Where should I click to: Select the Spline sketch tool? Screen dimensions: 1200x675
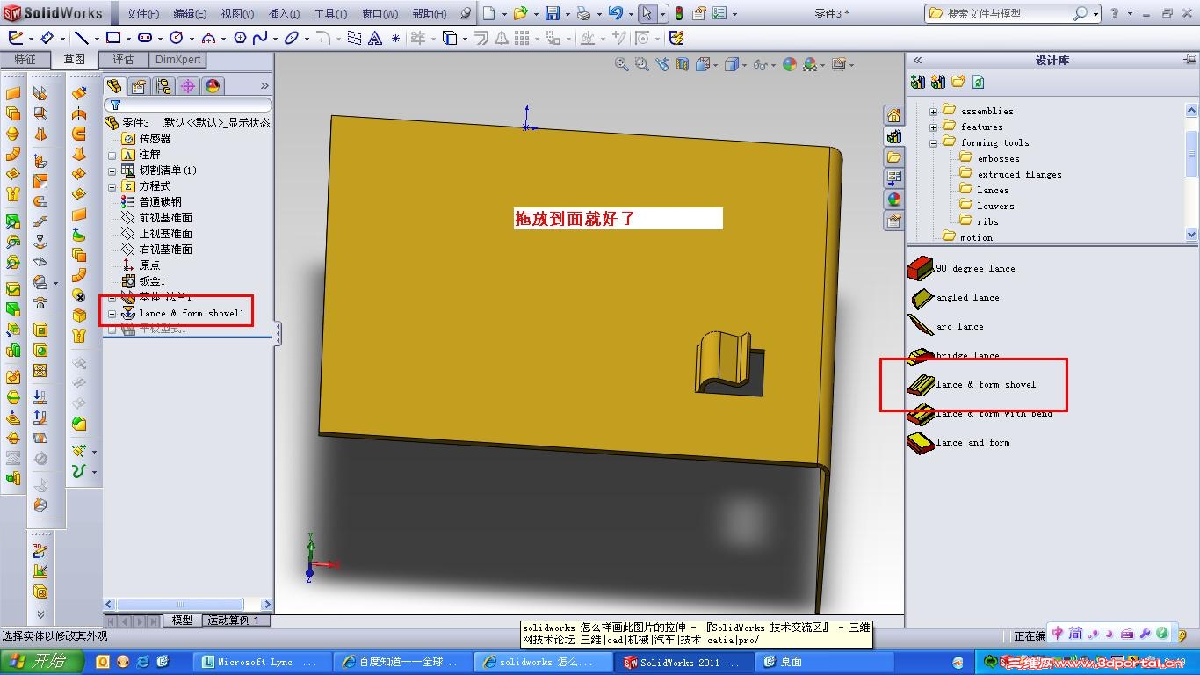(260, 38)
